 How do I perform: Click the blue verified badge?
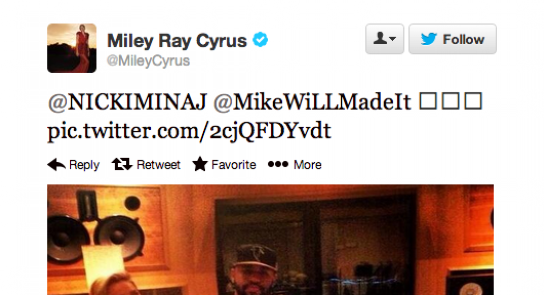(260, 40)
